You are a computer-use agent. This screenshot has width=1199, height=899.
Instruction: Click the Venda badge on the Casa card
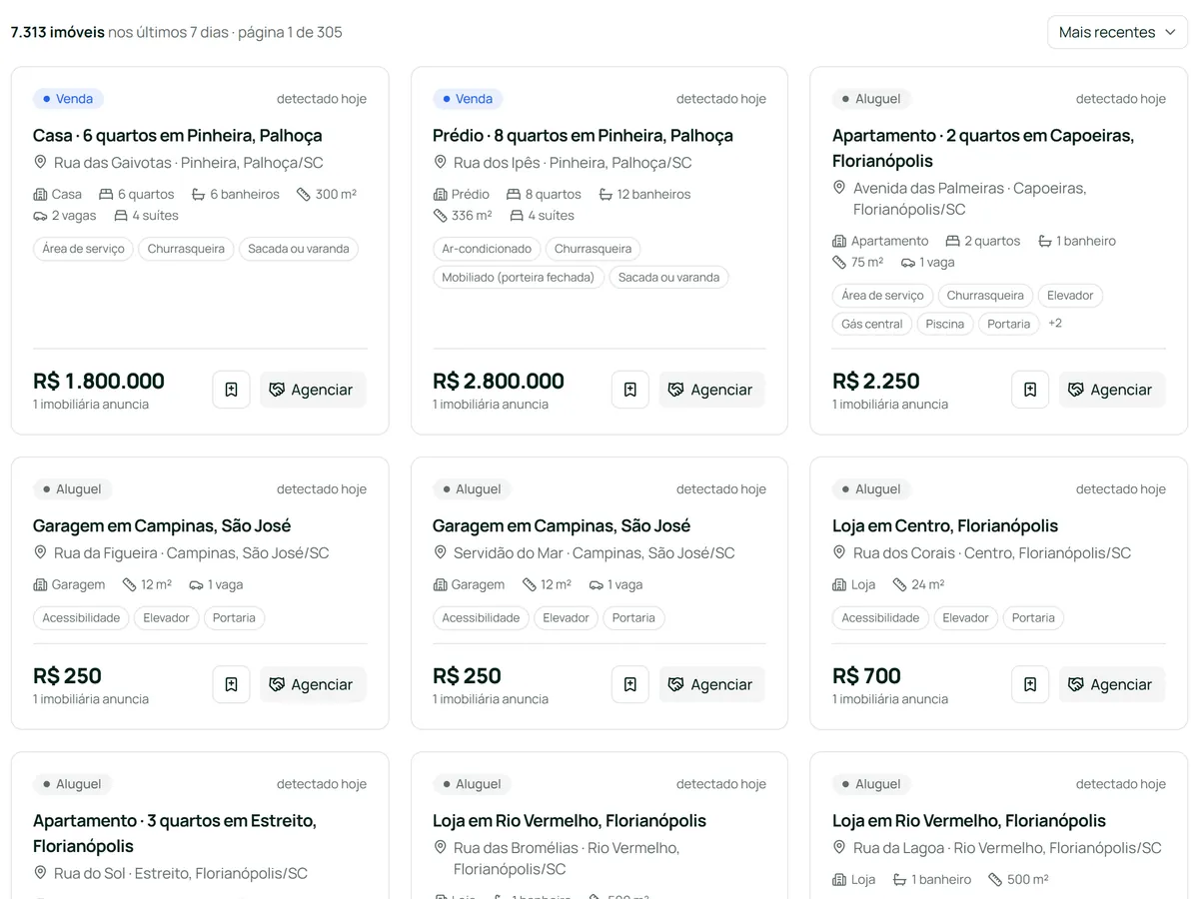pos(68,99)
